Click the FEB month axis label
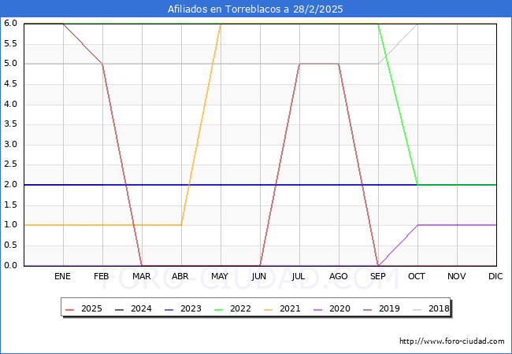Viewport: 512px width, 354px height. pos(102,276)
